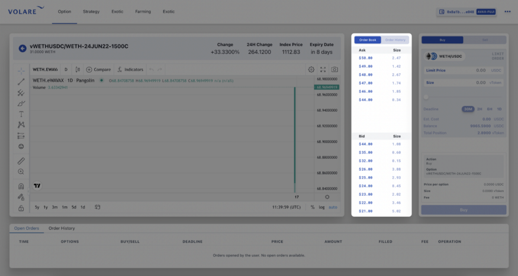Set chart range to 5y

click(37, 207)
